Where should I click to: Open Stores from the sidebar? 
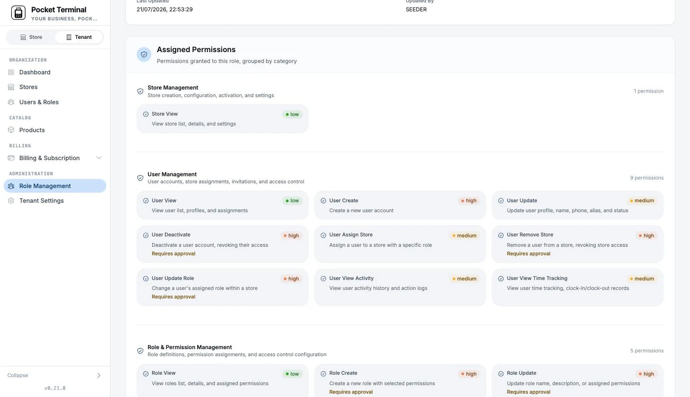click(x=55, y=87)
